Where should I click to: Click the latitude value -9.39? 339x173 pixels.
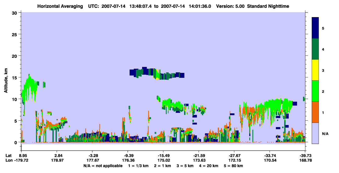[x=128, y=156]
